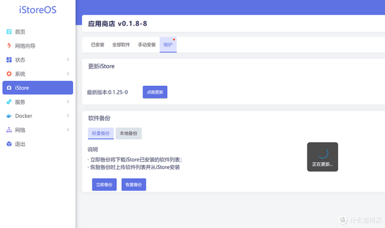Click the 应用商店 v0.1.8-8 title
The width and height of the screenshot is (385, 228).
tap(117, 24)
